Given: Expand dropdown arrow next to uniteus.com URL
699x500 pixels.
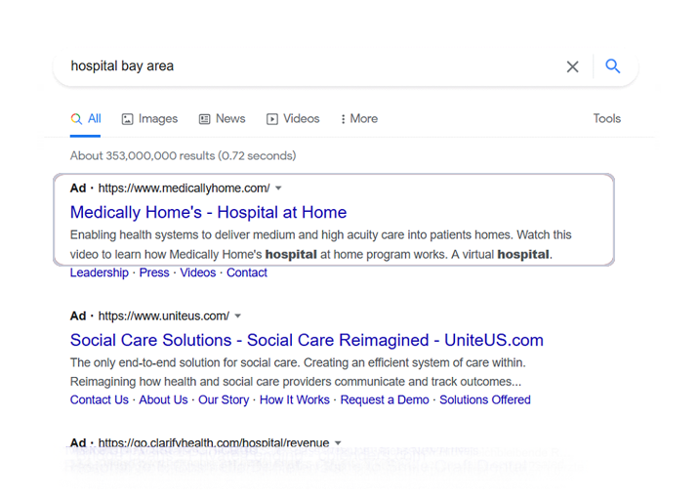Looking at the screenshot, I should (238, 316).
